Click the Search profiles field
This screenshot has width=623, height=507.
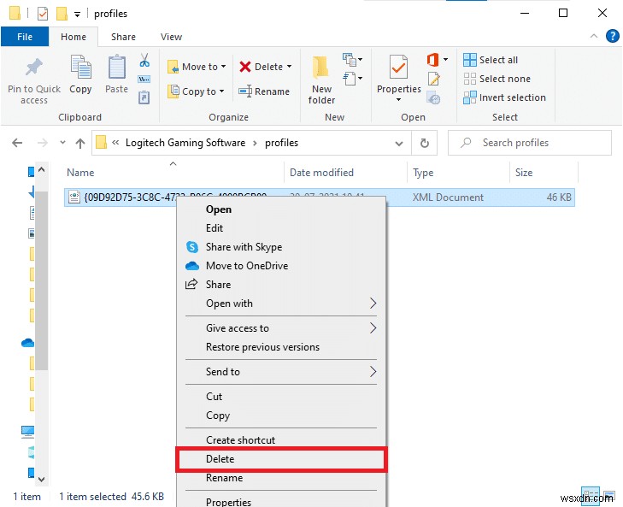(530, 143)
